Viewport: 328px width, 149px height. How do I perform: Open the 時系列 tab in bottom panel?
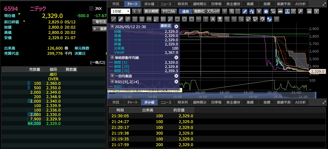(183, 102)
